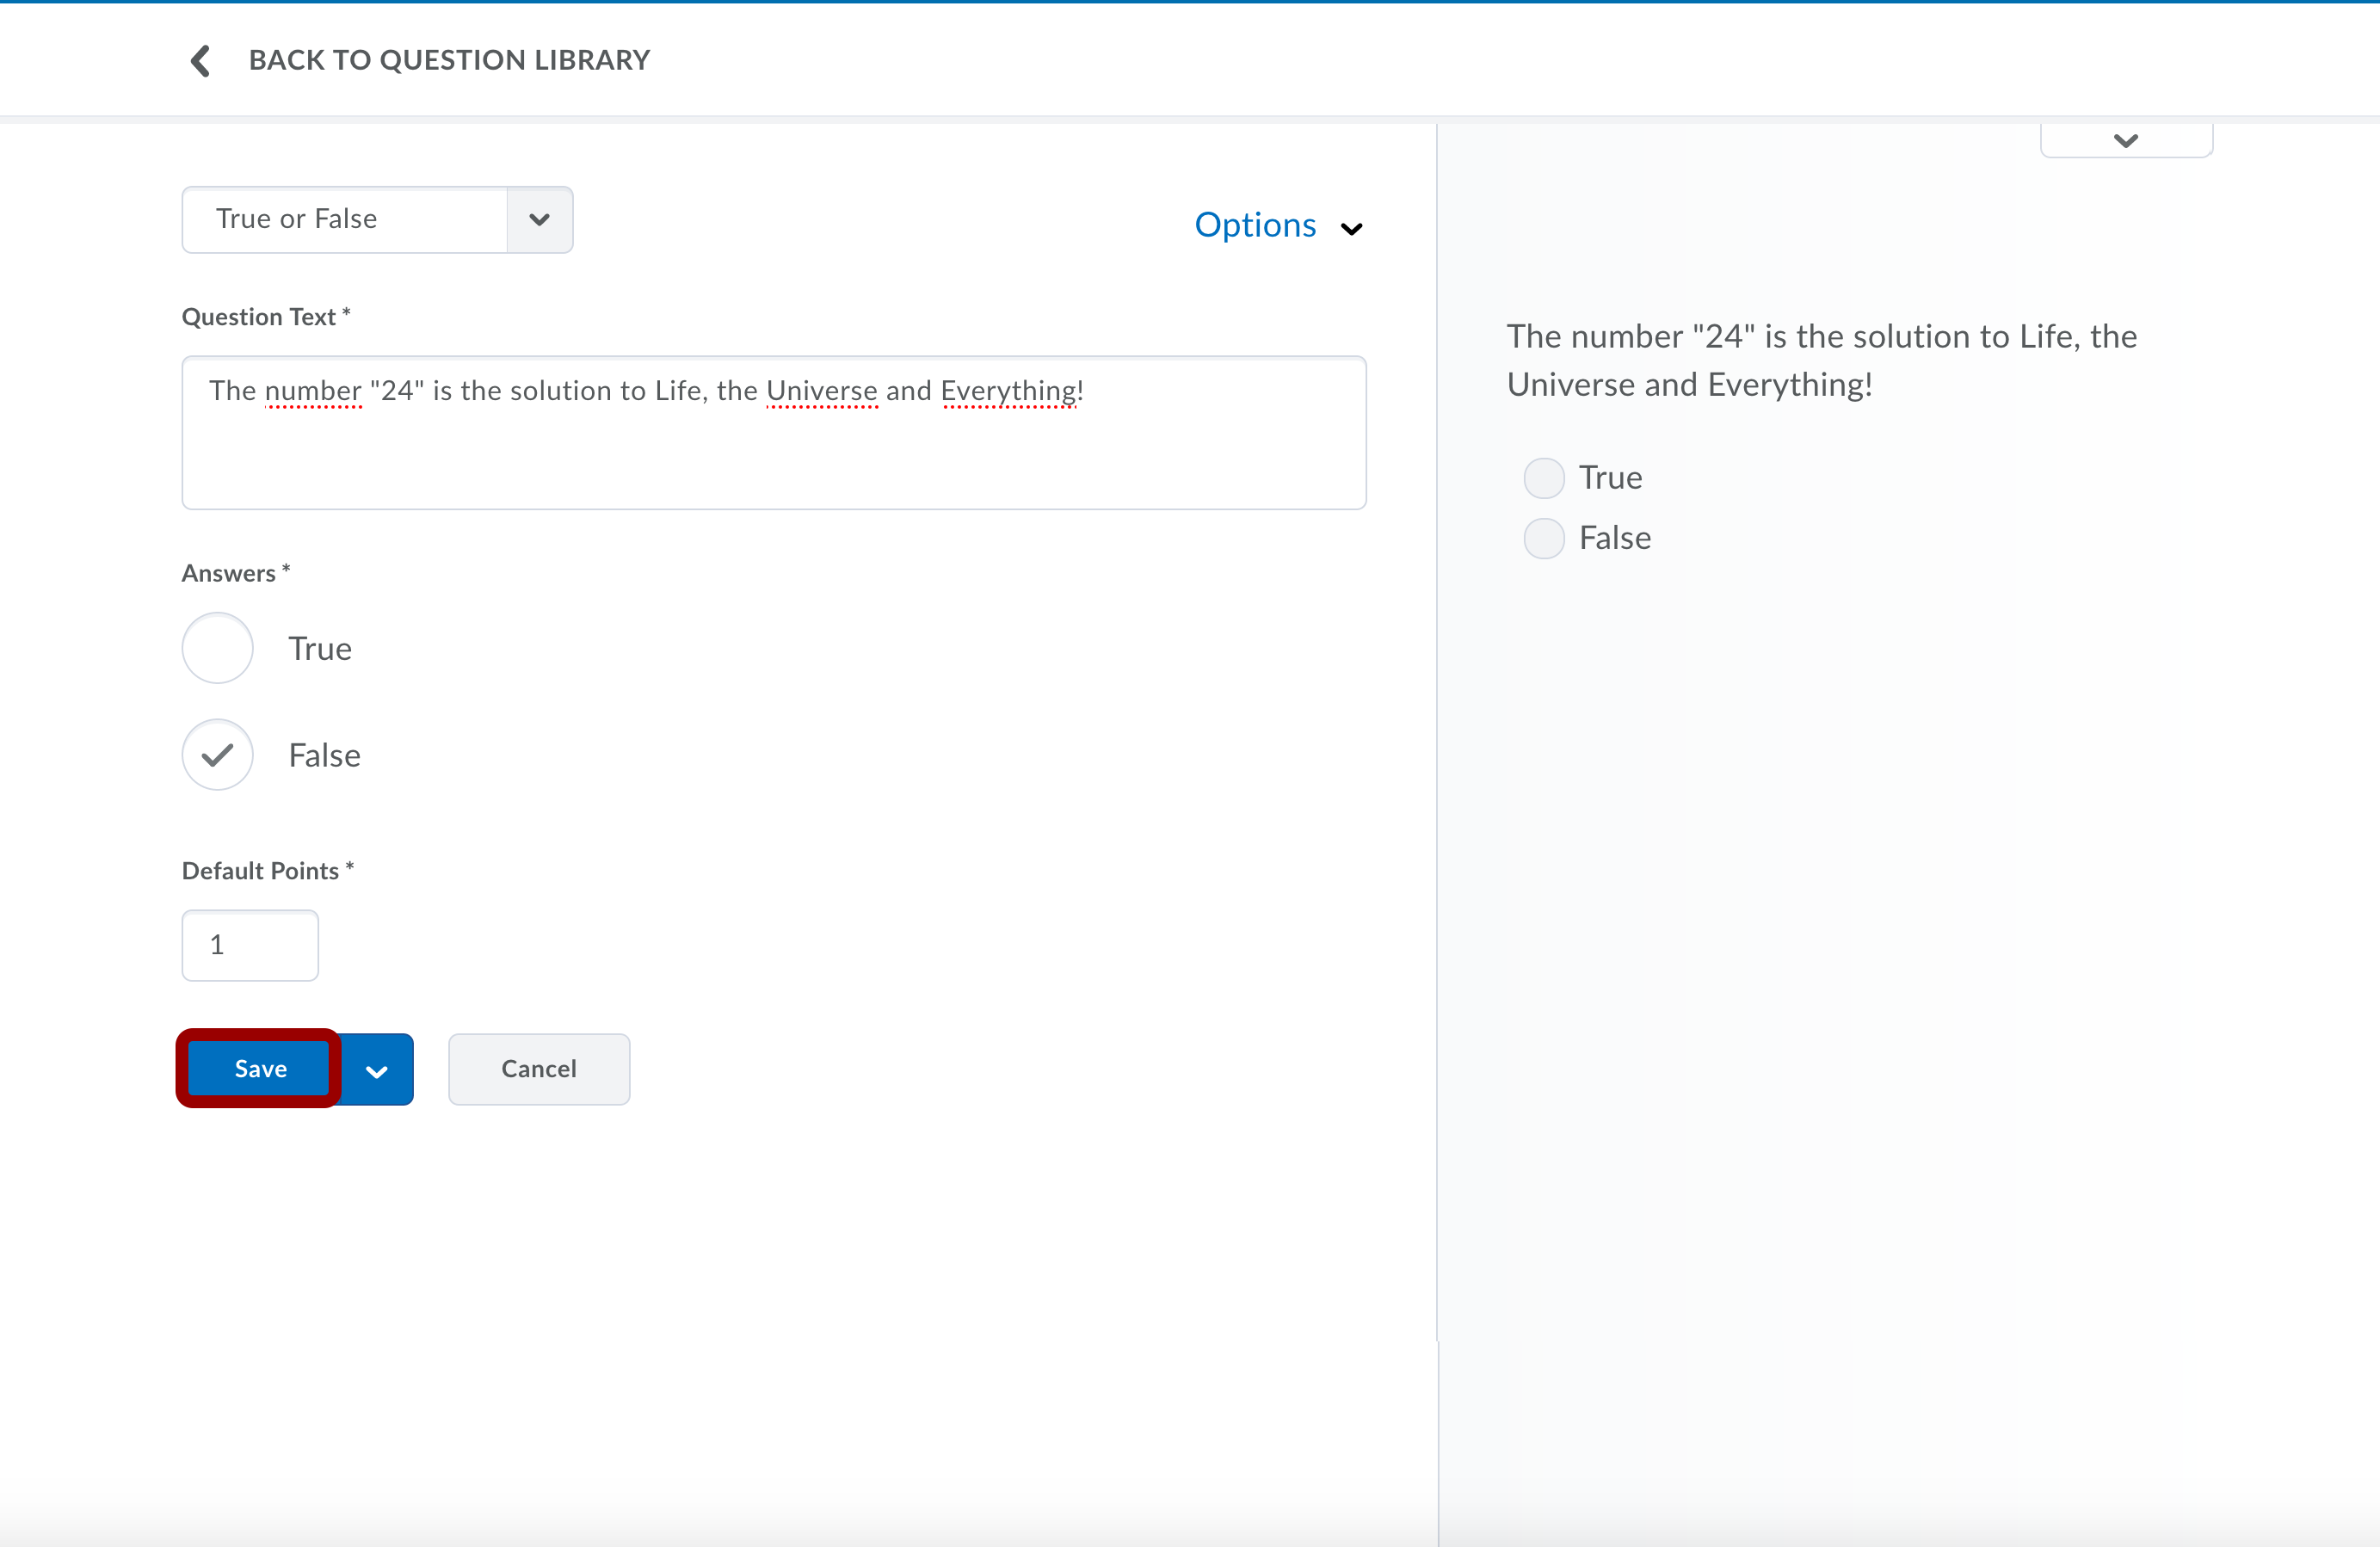
Task: Expand the Options menu
Action: click(x=1255, y=225)
